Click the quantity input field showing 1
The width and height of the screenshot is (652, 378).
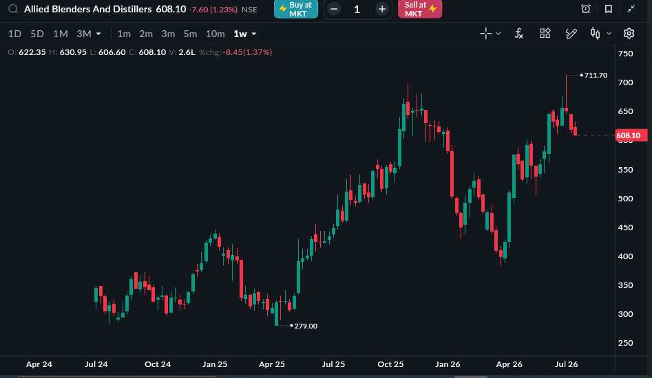pyautogui.click(x=357, y=9)
